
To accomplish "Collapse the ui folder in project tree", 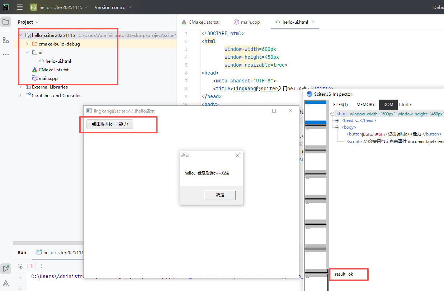I will point(27,53).
